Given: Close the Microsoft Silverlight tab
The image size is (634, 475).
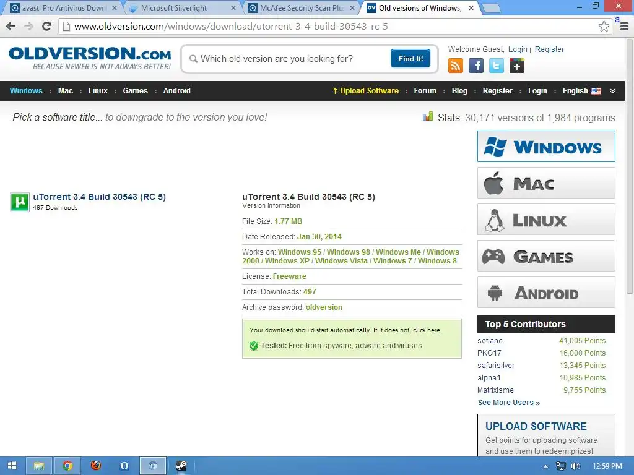Looking at the screenshot, I should pyautogui.click(x=233, y=7).
